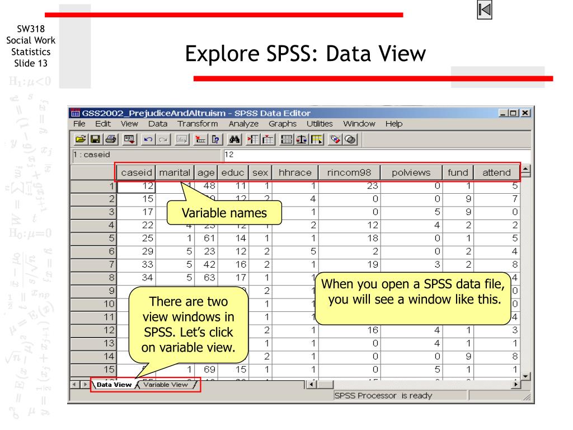Click the Go to Case toolbar icon
The image size is (573, 430).
pos(200,139)
